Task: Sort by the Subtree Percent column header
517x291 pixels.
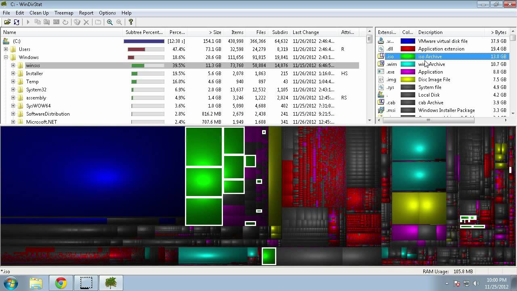Action: tap(144, 32)
